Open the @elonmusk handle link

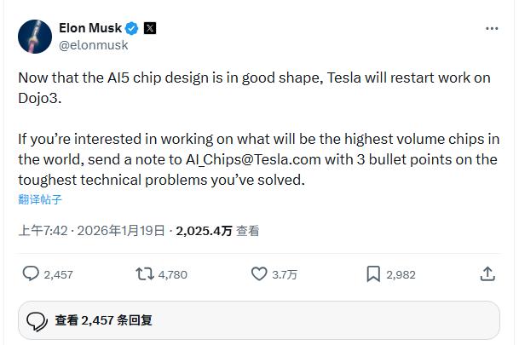pos(92,44)
